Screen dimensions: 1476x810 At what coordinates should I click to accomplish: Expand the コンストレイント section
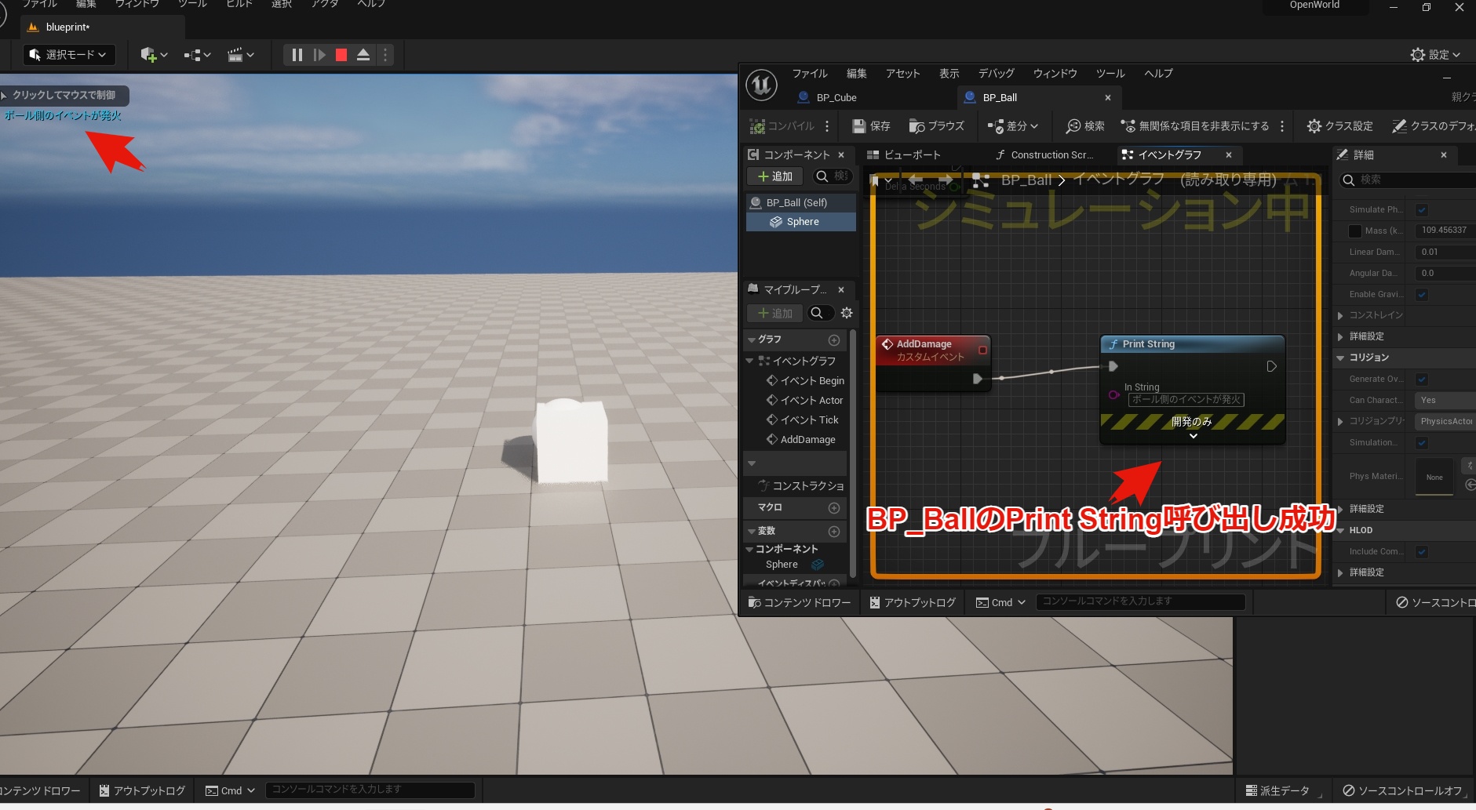pyautogui.click(x=1340, y=316)
